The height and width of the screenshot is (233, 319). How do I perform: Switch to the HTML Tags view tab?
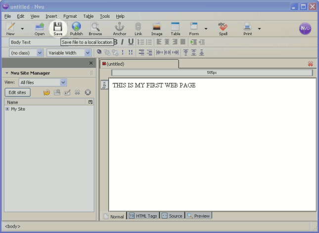143,216
